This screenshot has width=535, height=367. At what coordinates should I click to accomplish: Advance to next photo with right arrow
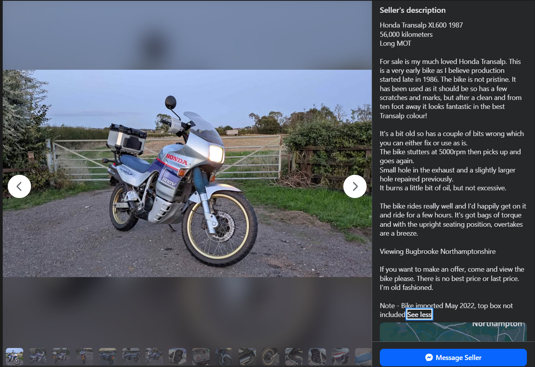(x=355, y=186)
